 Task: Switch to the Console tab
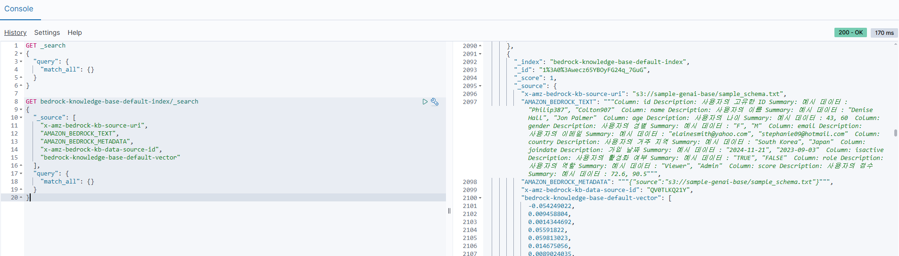[x=19, y=9]
